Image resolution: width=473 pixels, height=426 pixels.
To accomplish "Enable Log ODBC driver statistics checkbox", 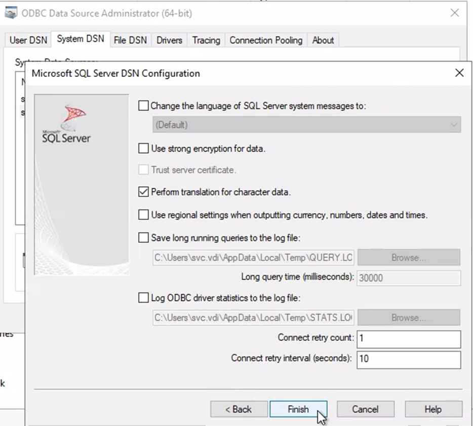I will coord(144,298).
